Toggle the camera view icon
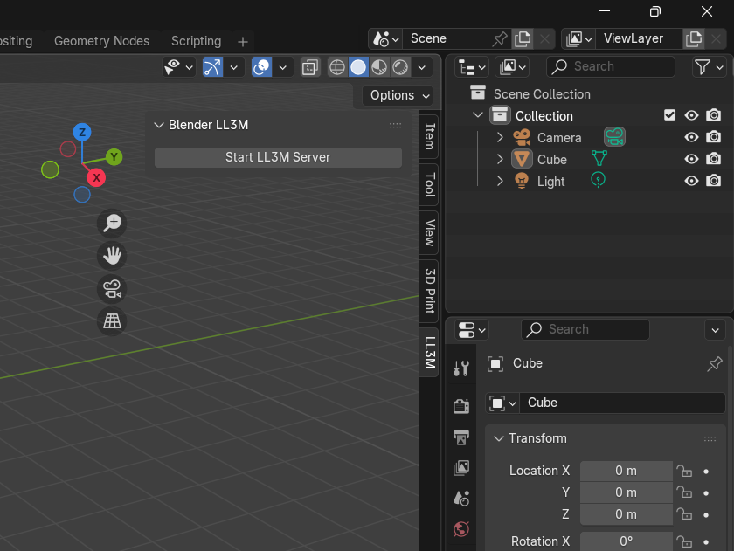Viewport: 734px width, 551px height. [x=112, y=289]
